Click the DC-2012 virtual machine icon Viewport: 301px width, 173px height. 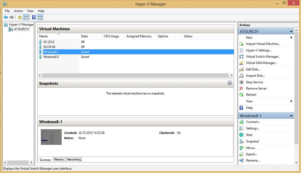pyautogui.click(x=40, y=42)
